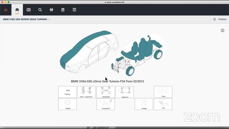Select the highlighted roof and hood strip on the car body

pyautogui.click(x=82, y=44)
